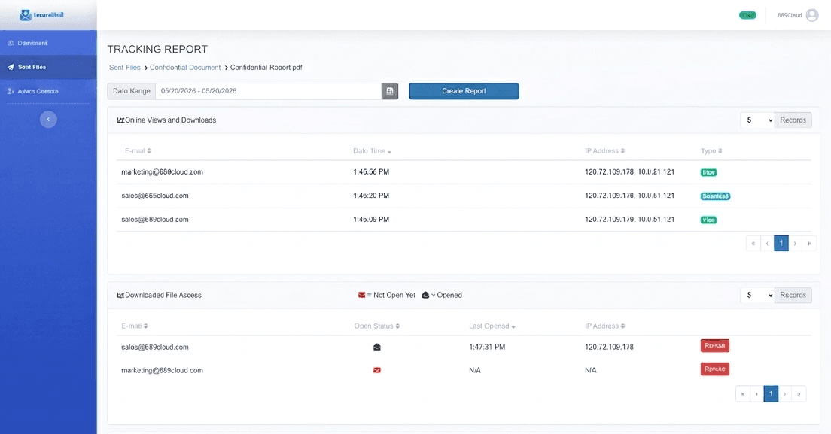
Task: Go to previous page in Online Views pagination
Action: pos(767,244)
